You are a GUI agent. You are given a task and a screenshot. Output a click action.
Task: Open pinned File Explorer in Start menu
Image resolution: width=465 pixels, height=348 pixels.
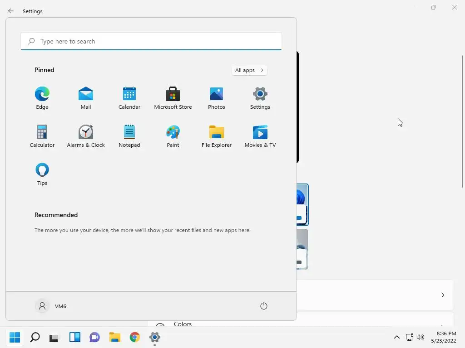tap(217, 136)
